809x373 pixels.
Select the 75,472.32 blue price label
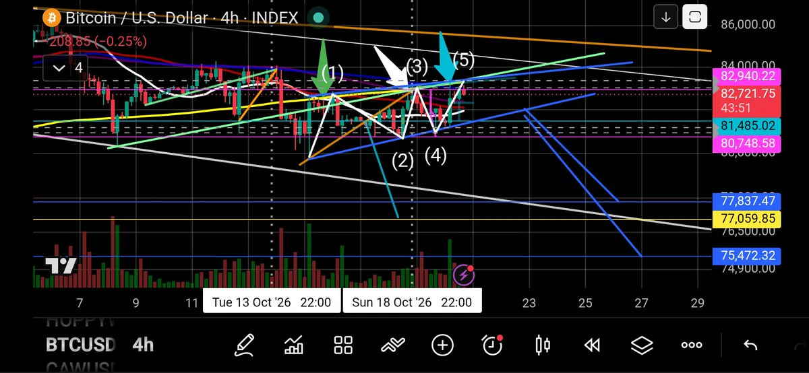coord(747,256)
